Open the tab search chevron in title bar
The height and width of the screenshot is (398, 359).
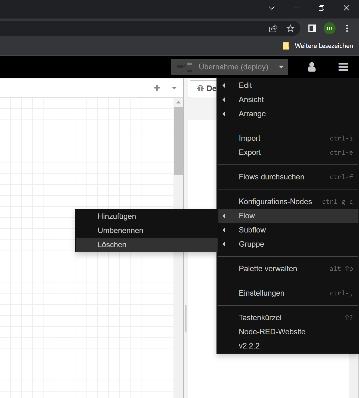(272, 8)
